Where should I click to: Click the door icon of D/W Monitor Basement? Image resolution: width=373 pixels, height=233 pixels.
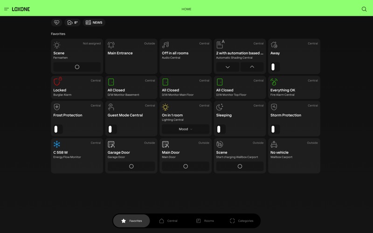click(111, 82)
